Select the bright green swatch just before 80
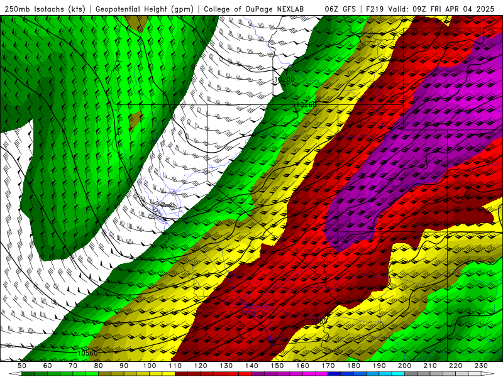This screenshot has width=503, height=377. (x=92, y=374)
